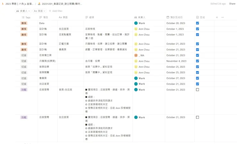Open the 2023 專題 breadcrumb page

[x=19, y=4]
